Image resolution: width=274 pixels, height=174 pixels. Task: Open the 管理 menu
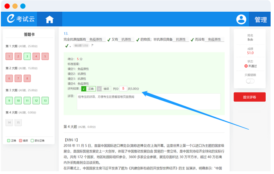260,19
